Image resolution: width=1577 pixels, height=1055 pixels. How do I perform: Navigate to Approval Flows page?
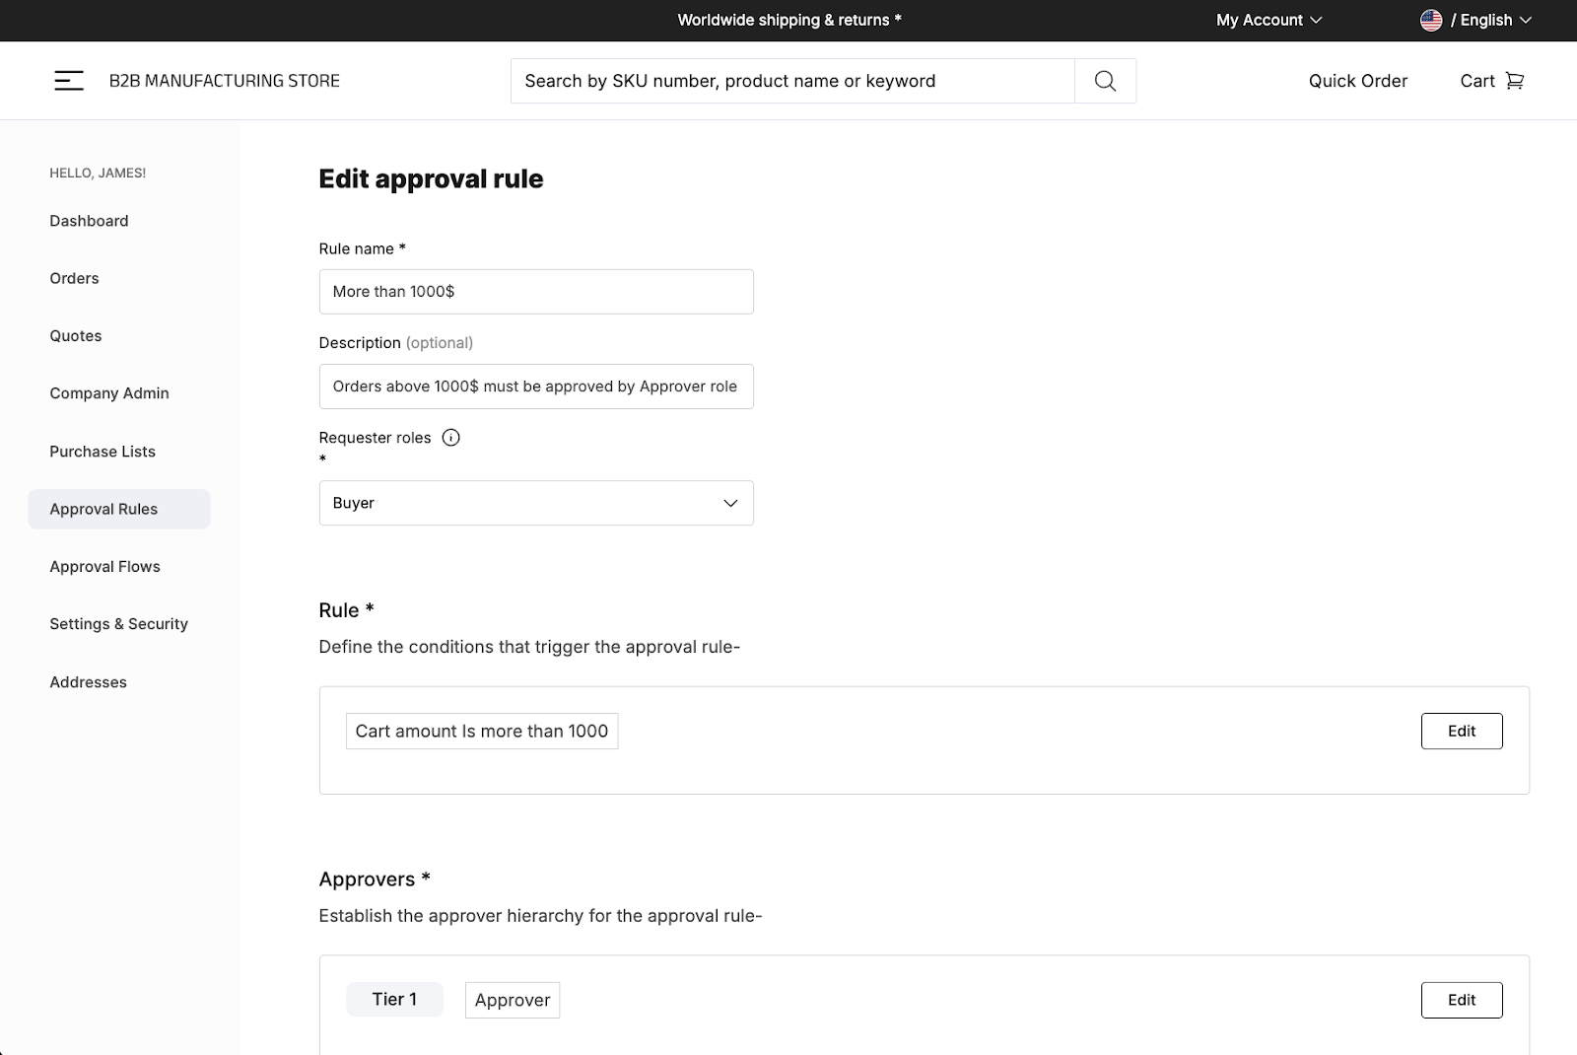click(104, 567)
